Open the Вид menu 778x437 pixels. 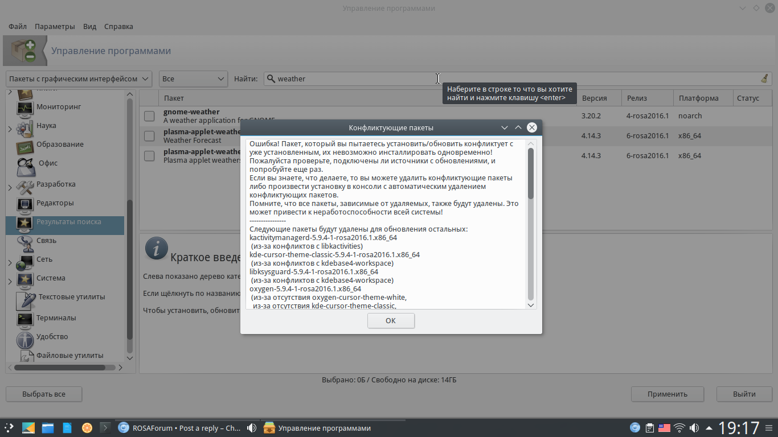coord(89,26)
